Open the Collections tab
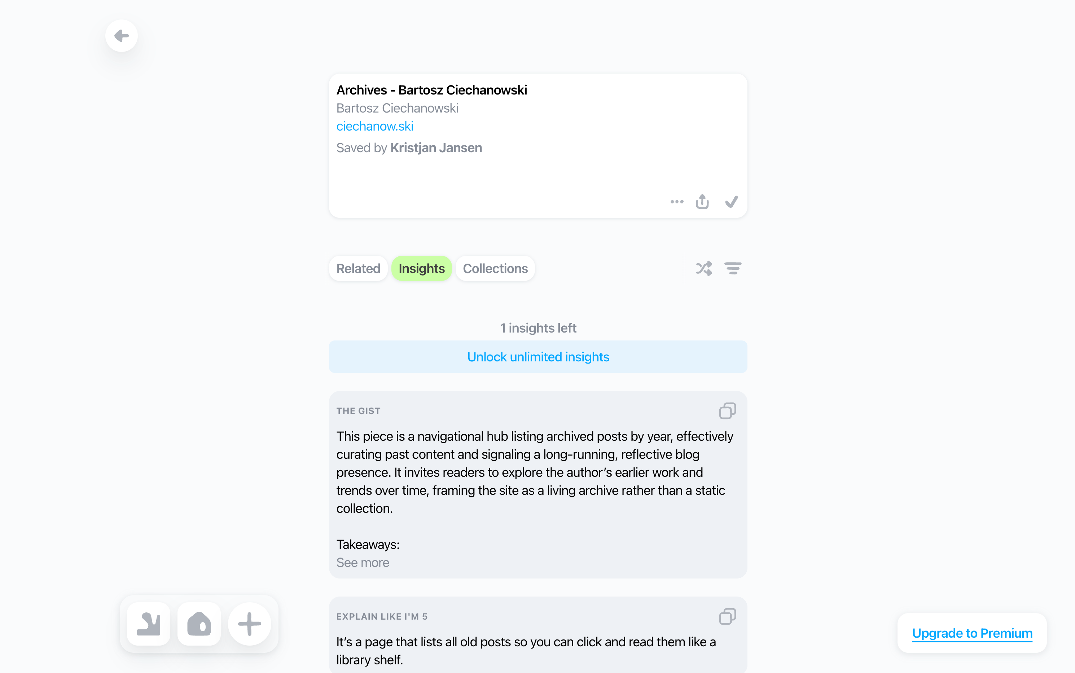 tap(495, 268)
